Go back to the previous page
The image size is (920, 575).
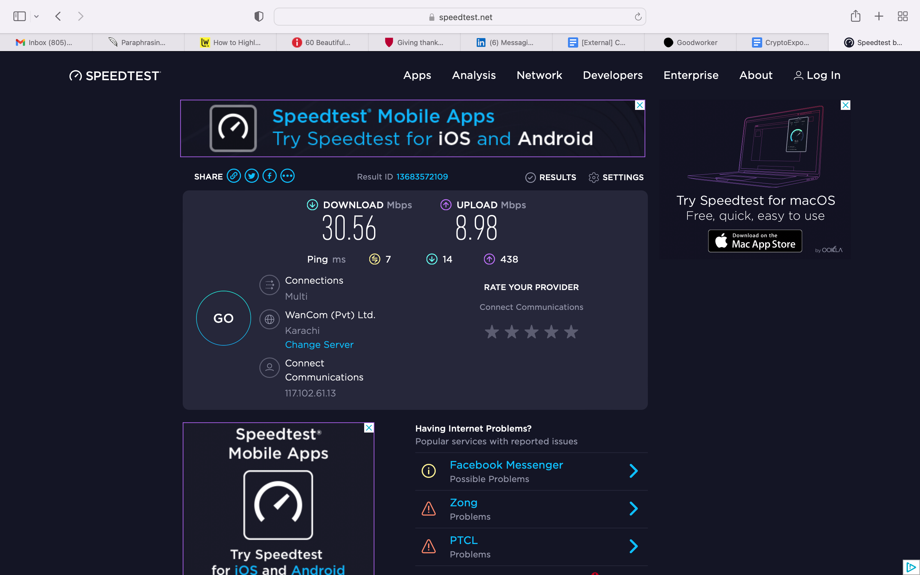[x=58, y=16]
